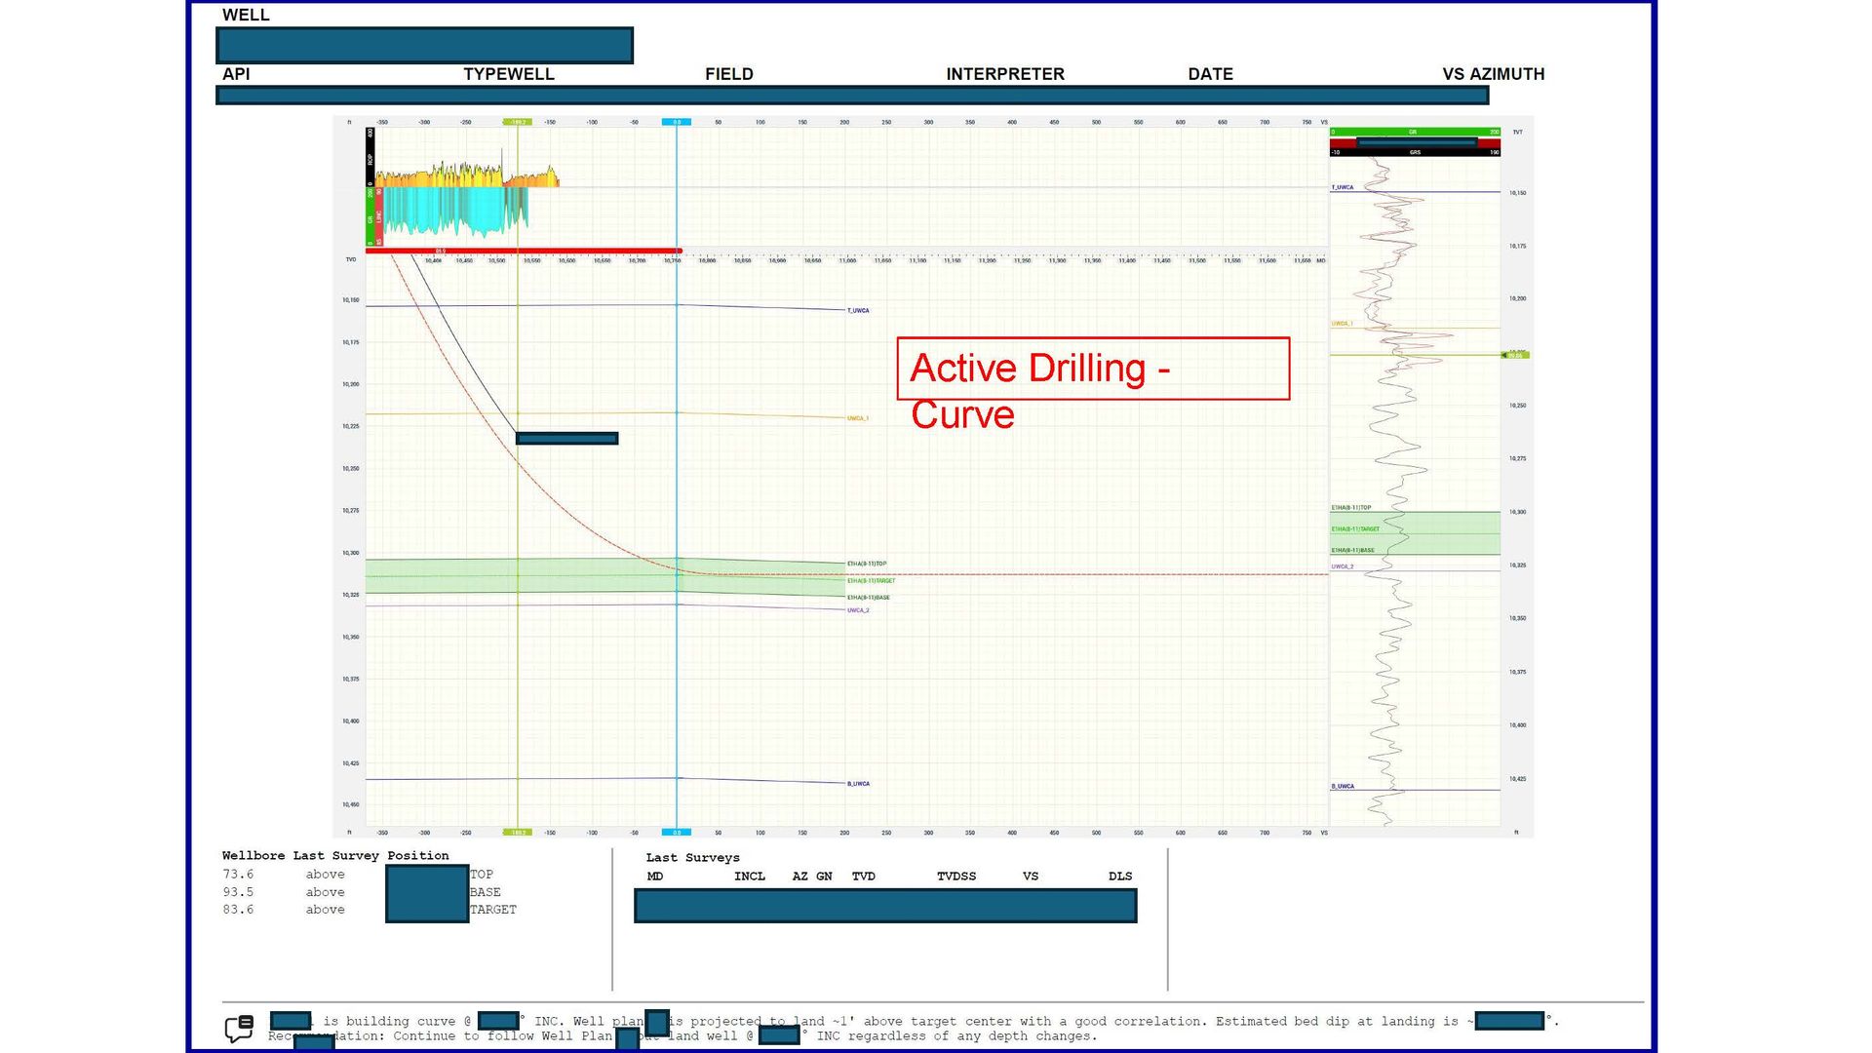Click the B_UWCA label on type log
The width and height of the screenshot is (1872, 1053).
[1343, 786]
